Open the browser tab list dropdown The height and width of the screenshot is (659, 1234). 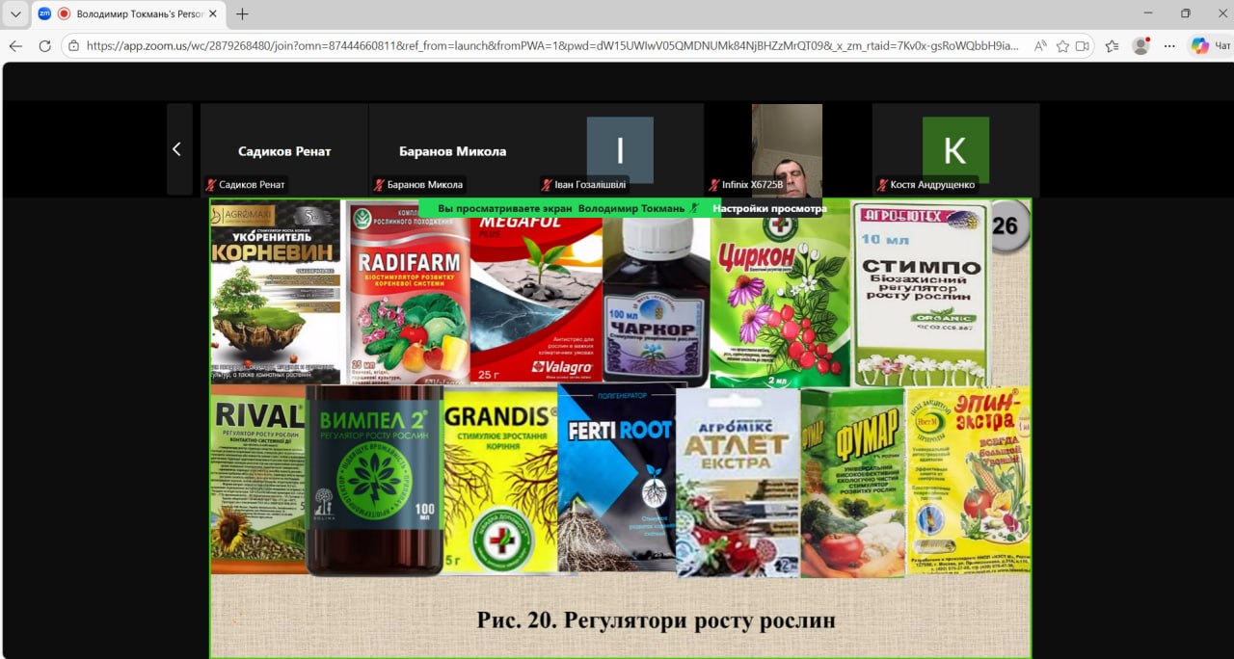click(x=14, y=13)
